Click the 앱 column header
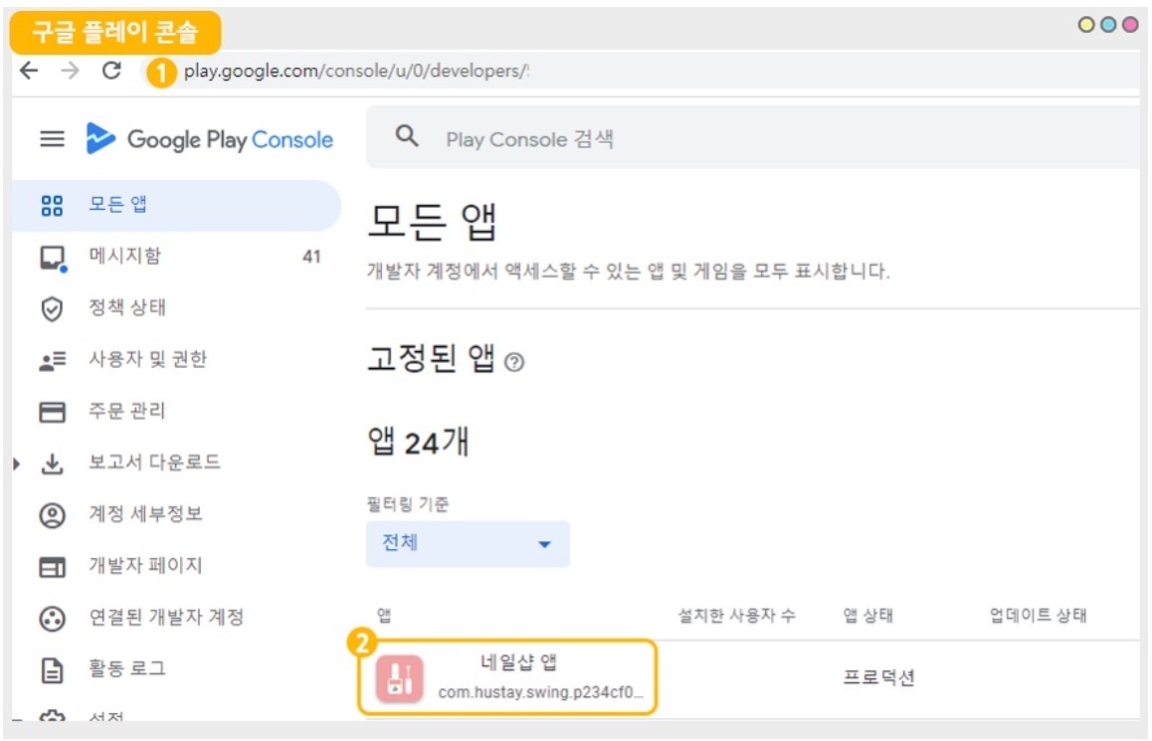Screen dimensions: 1152x741 [x=384, y=616]
